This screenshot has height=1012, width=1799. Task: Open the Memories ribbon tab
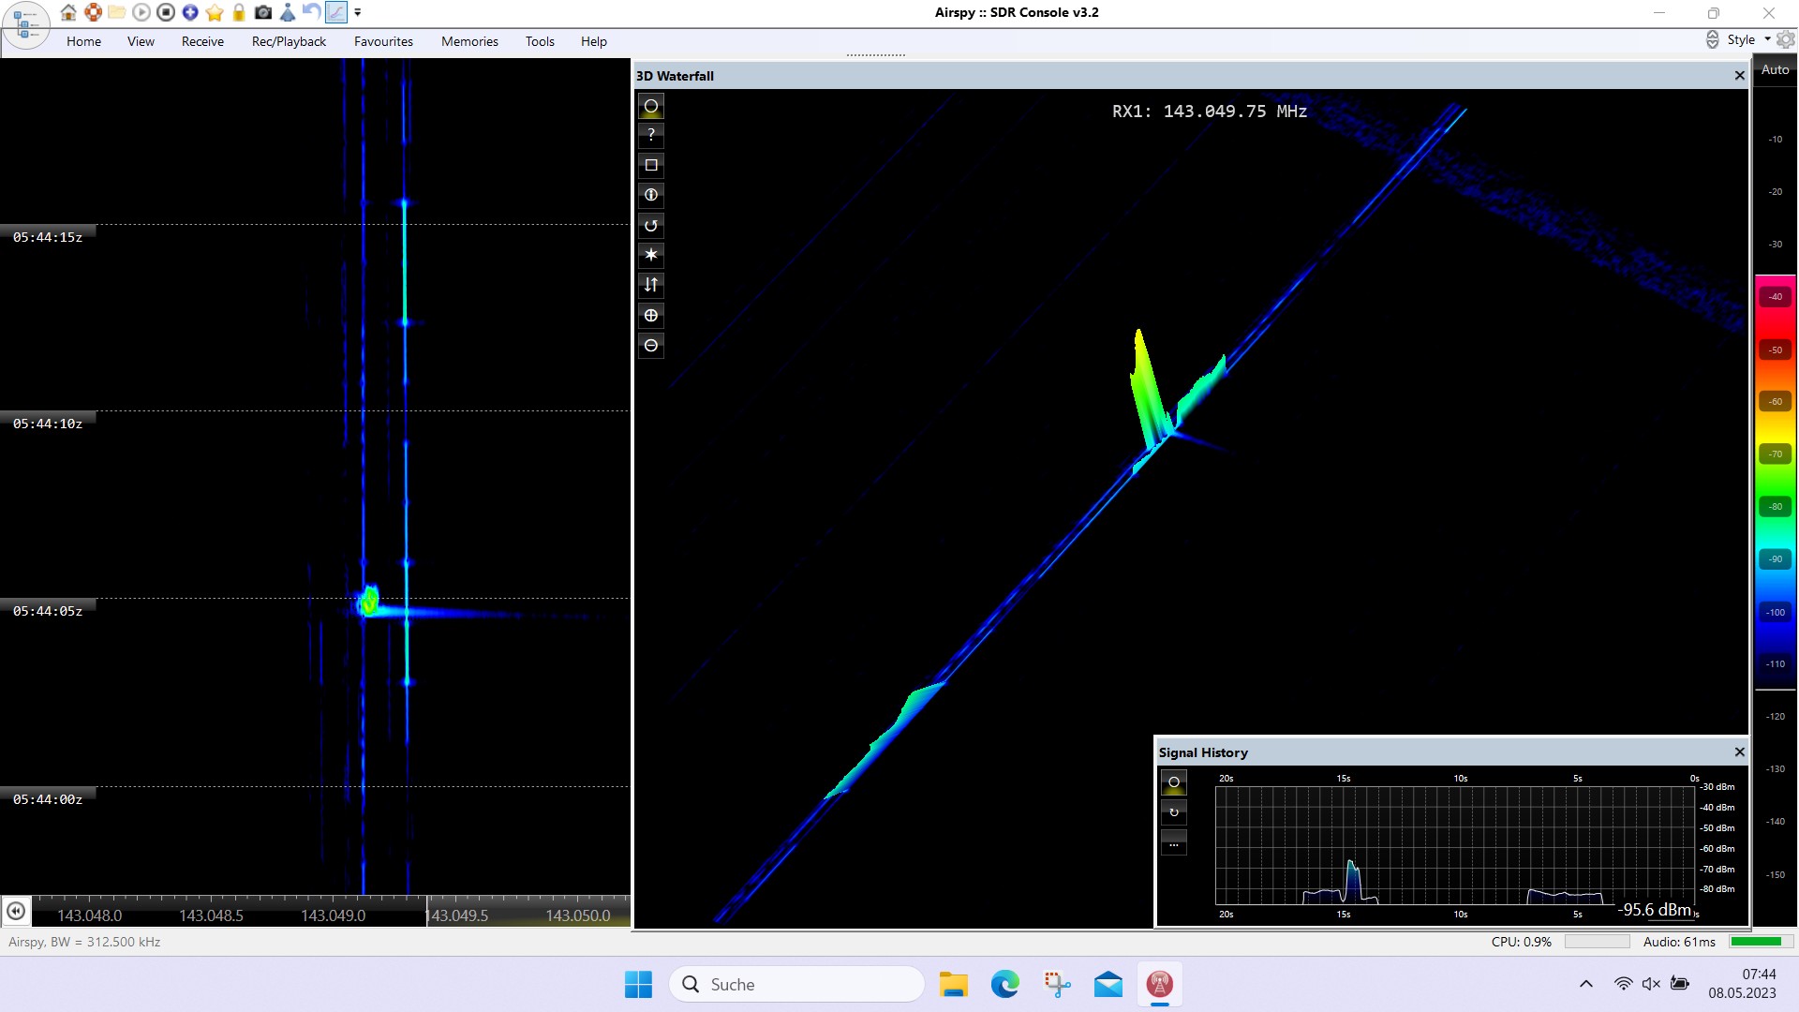click(469, 41)
